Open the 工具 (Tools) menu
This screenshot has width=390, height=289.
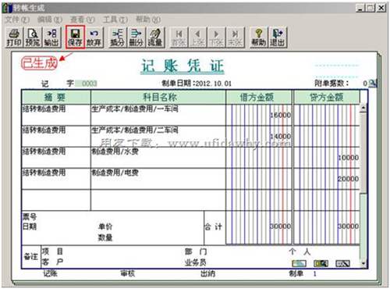pyautogui.click(x=115, y=20)
